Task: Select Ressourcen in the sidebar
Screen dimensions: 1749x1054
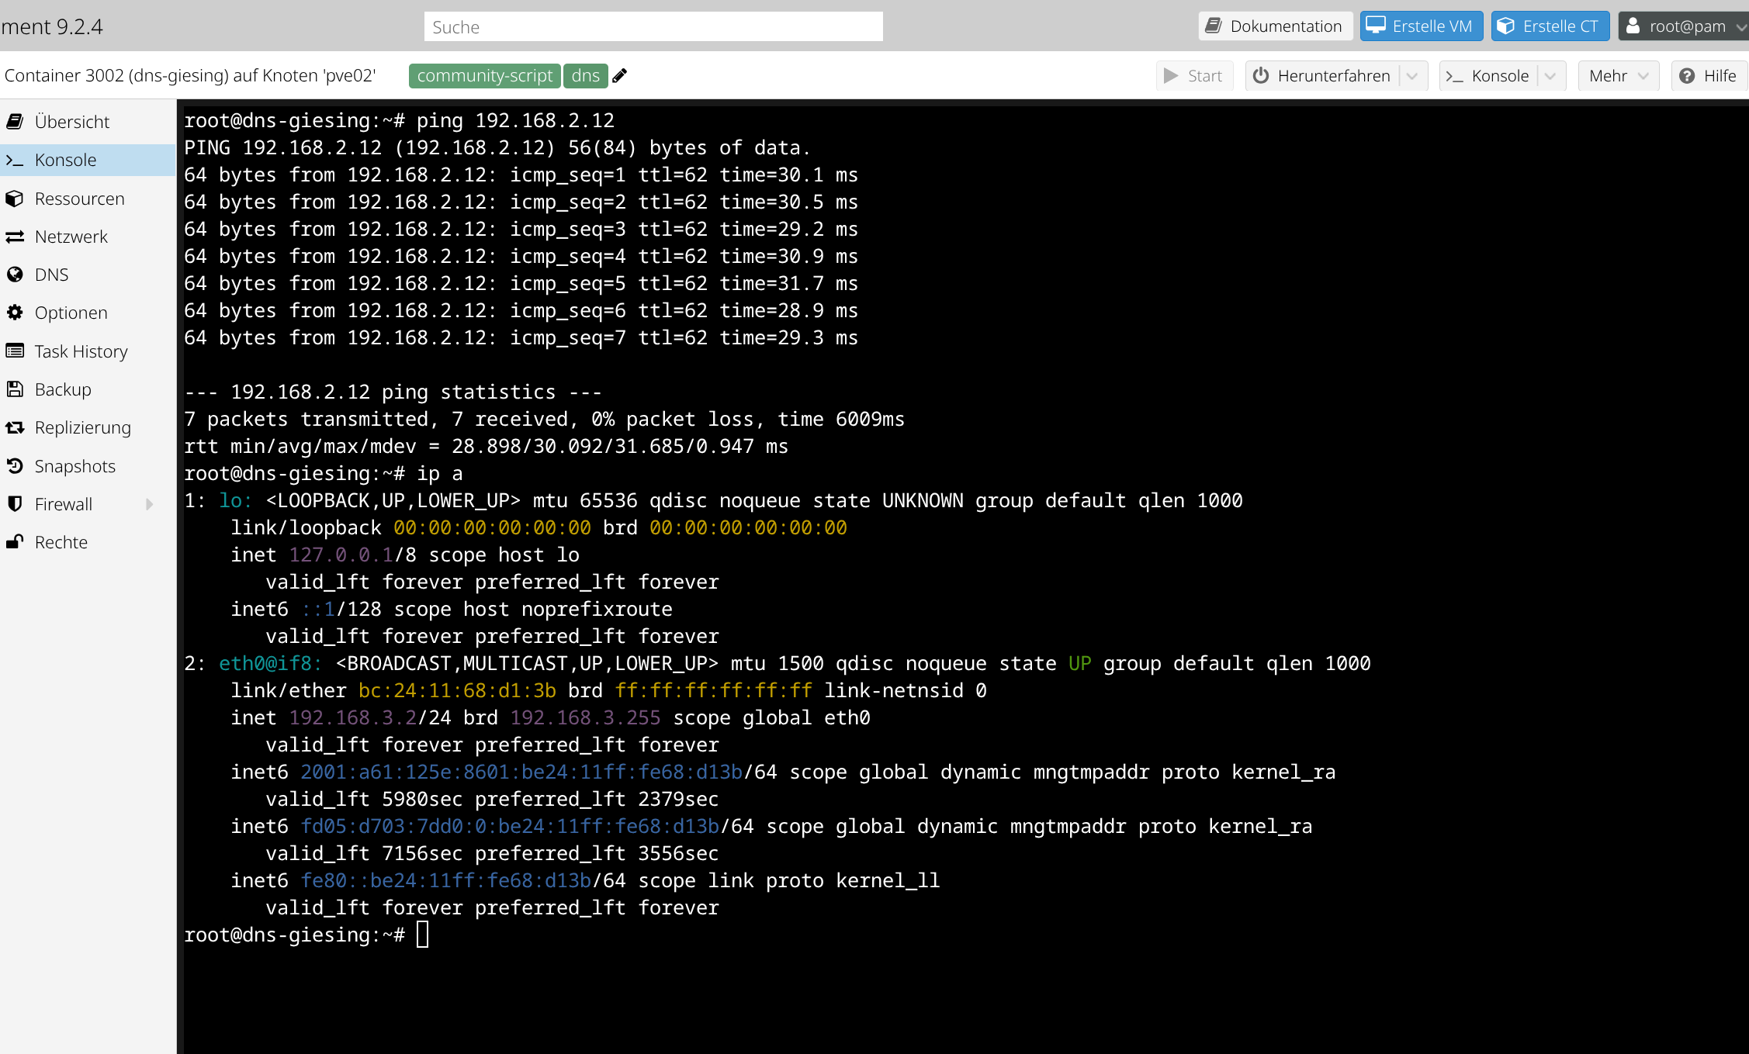Action: pyautogui.click(x=88, y=199)
